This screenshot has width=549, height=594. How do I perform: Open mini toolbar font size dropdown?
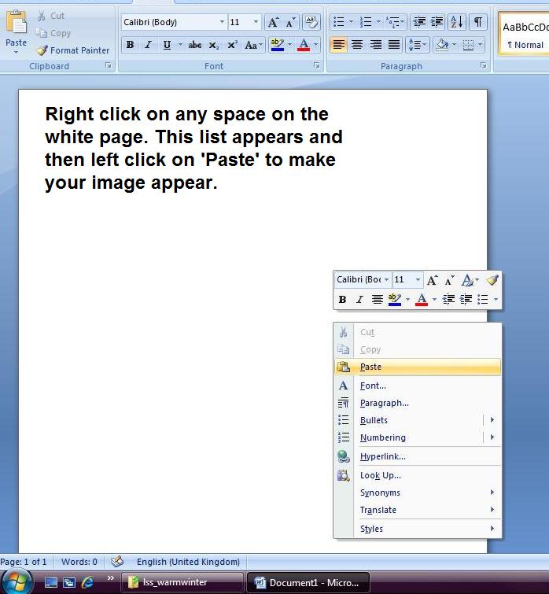point(418,279)
